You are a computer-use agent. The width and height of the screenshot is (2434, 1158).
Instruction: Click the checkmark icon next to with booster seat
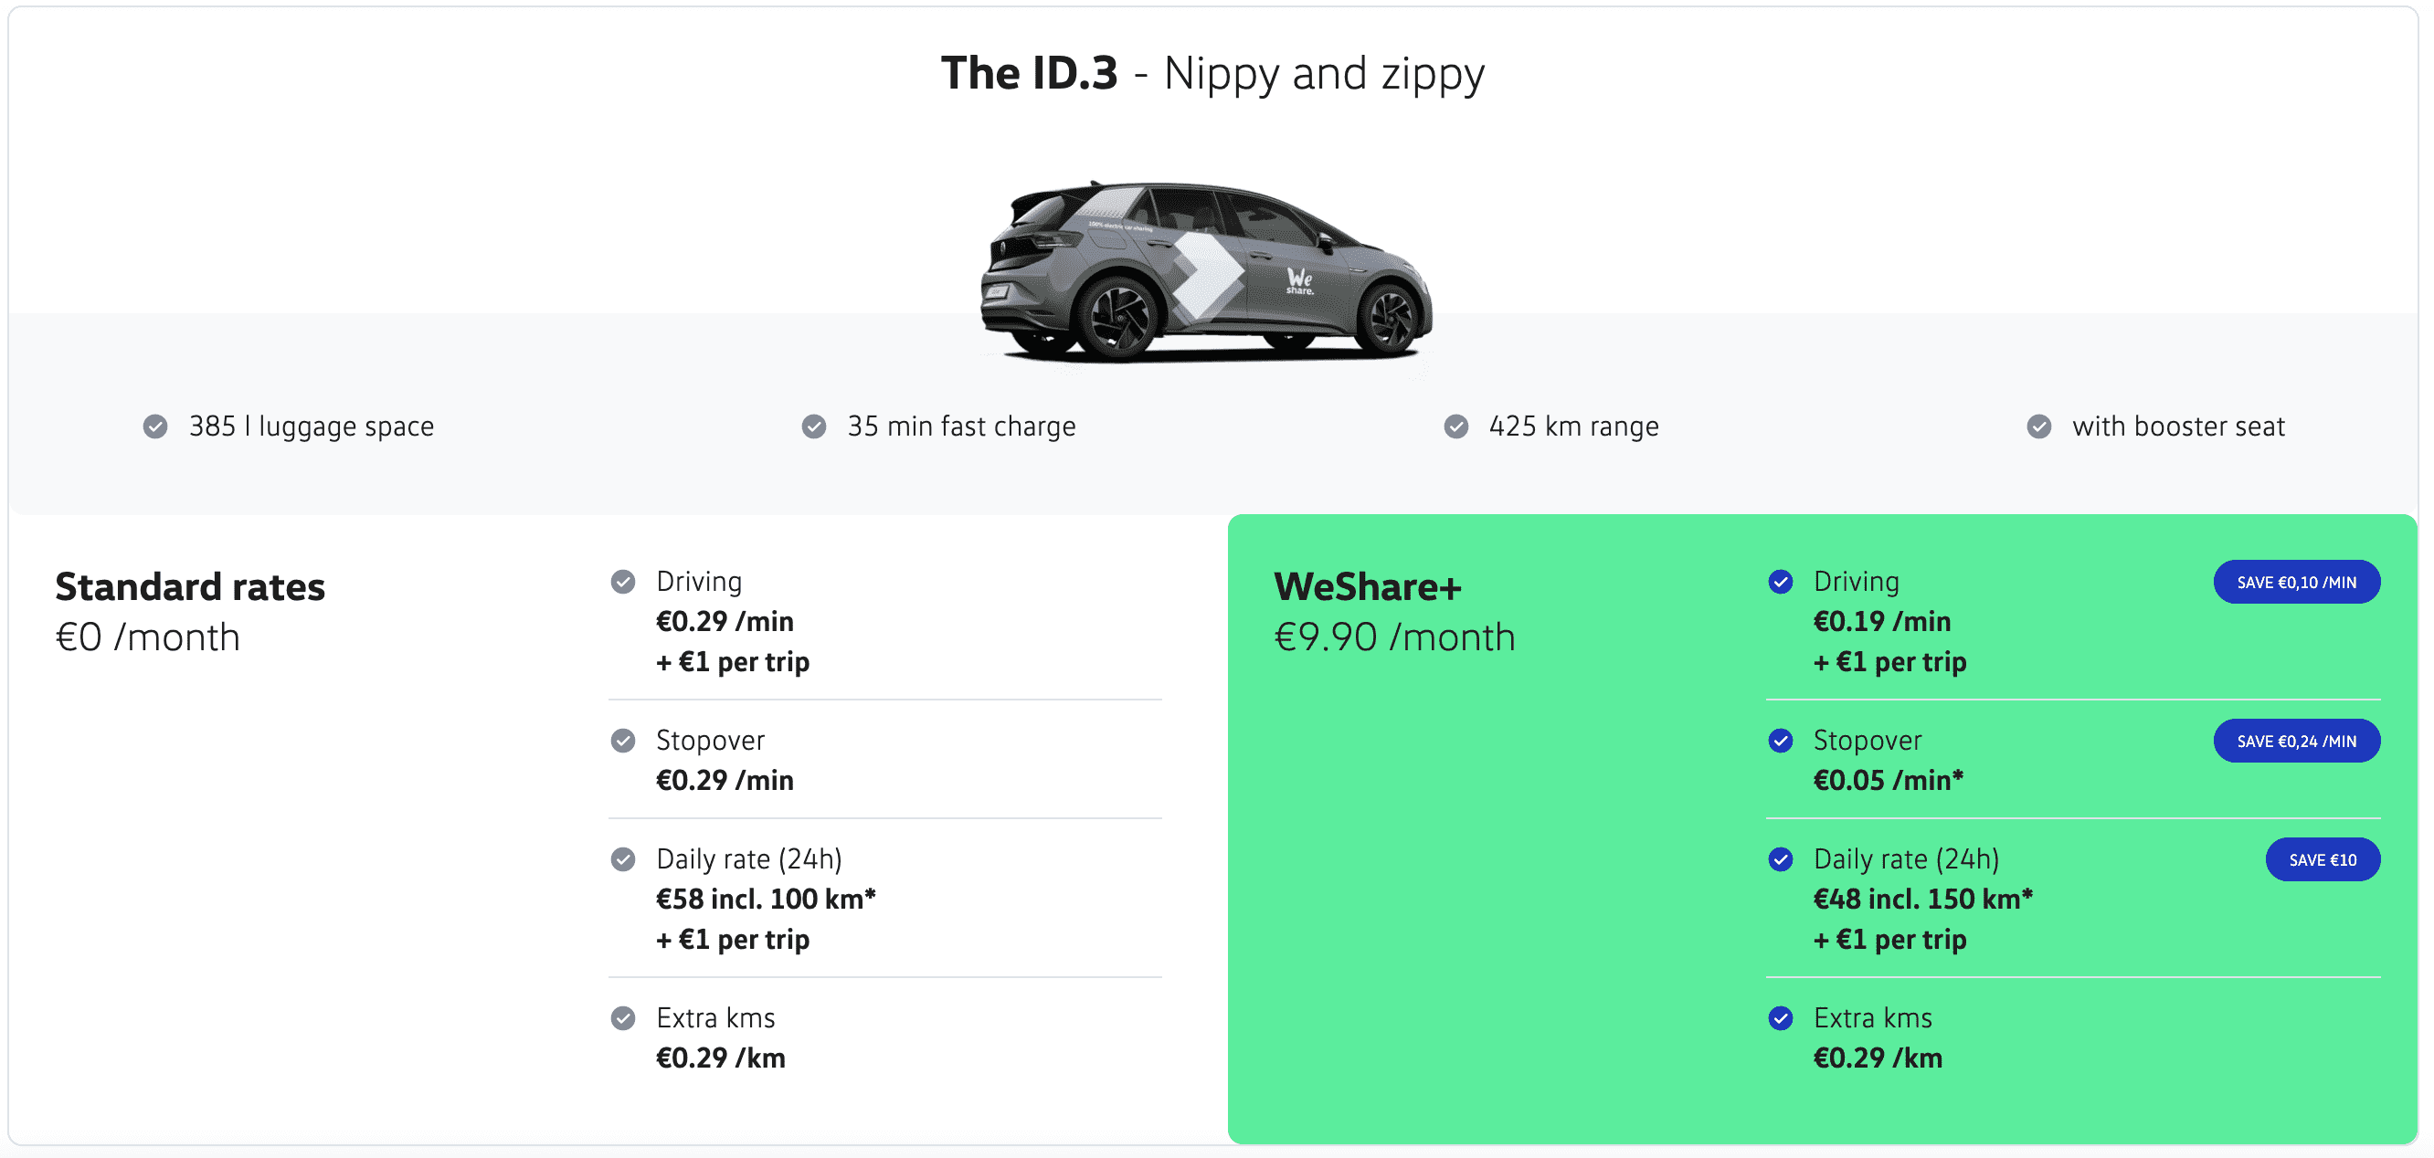2039,426
